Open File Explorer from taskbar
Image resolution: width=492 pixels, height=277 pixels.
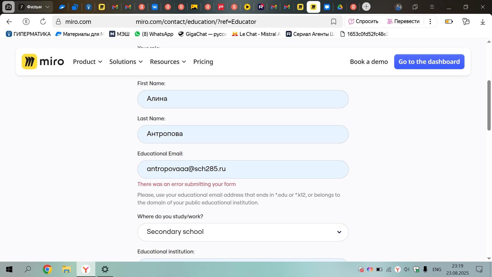point(66,269)
